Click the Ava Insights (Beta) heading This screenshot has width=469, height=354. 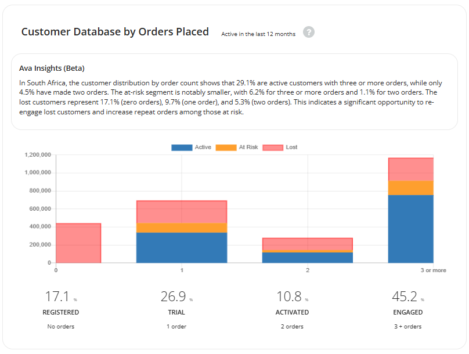(x=52, y=68)
